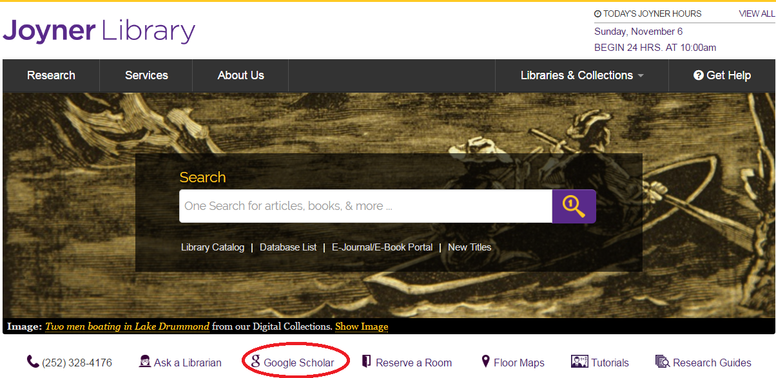This screenshot has height=378, width=776.
Task: Open Research Guides using the book-search icon
Action: coord(661,361)
